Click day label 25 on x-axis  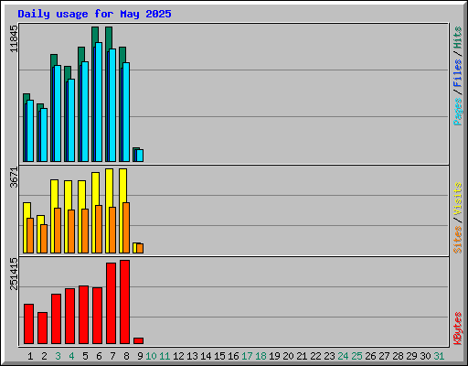coord(356,356)
